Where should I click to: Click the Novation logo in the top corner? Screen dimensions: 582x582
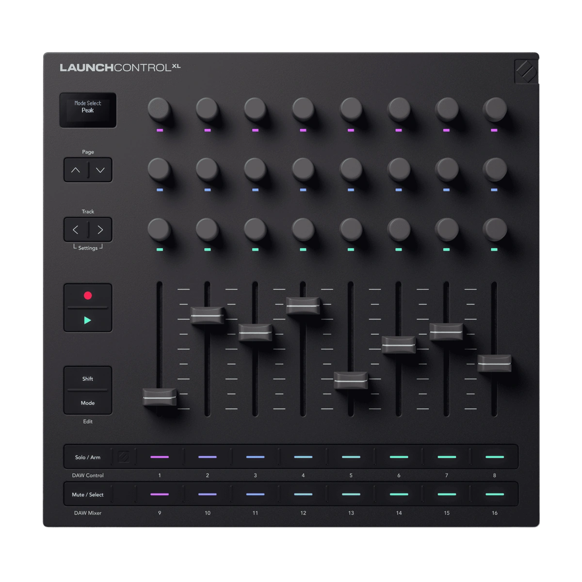point(526,72)
